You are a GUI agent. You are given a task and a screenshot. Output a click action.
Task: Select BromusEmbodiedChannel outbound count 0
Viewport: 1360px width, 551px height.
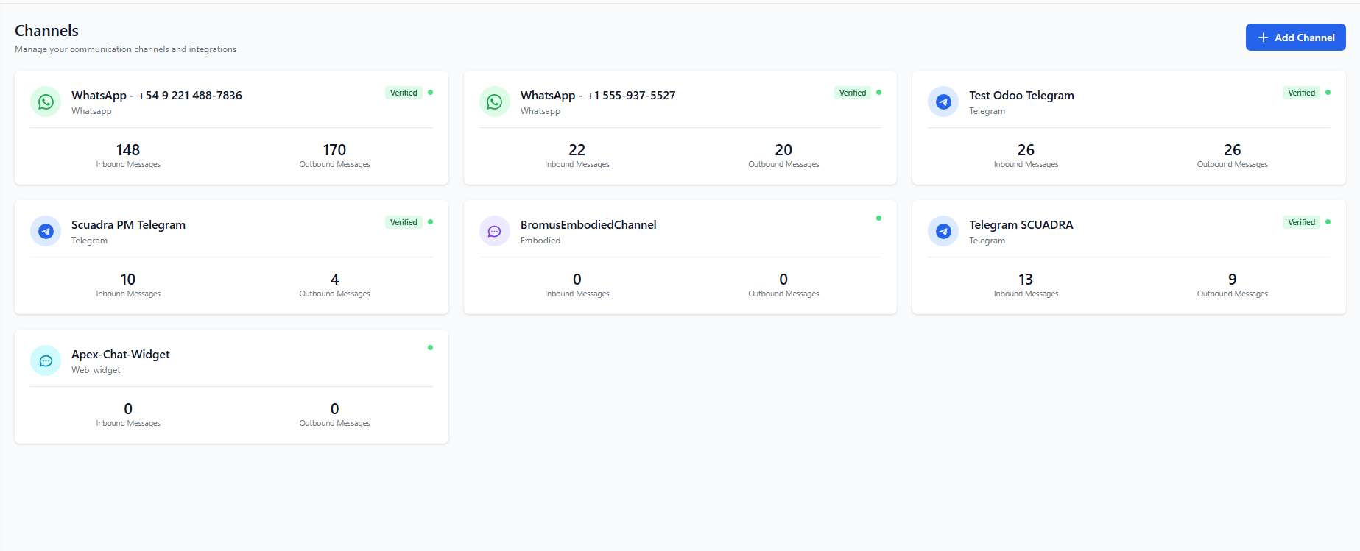click(783, 280)
